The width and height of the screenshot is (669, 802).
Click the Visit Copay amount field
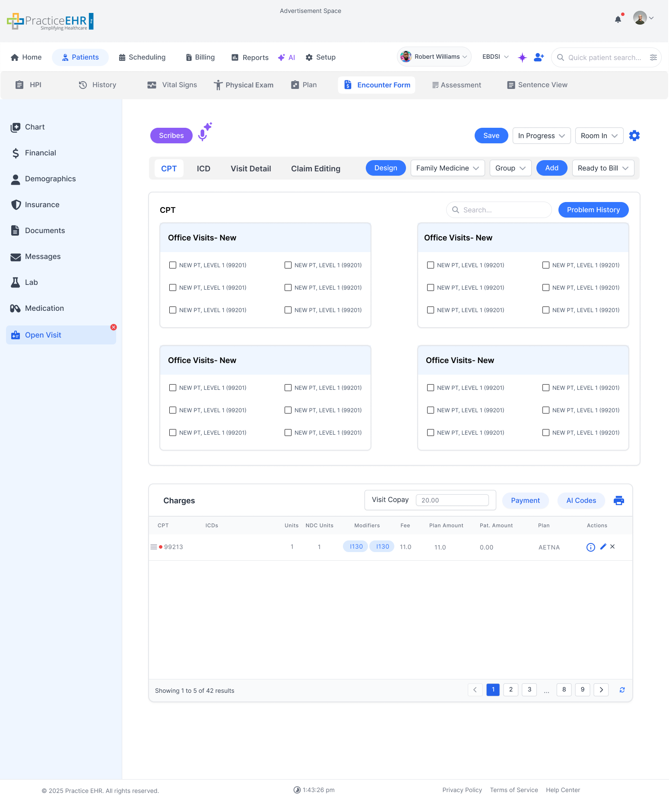tap(452, 500)
